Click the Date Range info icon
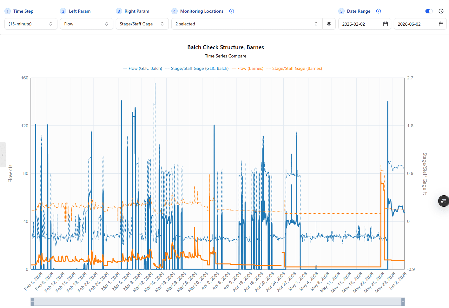The height and width of the screenshot is (308, 449). tap(379, 11)
